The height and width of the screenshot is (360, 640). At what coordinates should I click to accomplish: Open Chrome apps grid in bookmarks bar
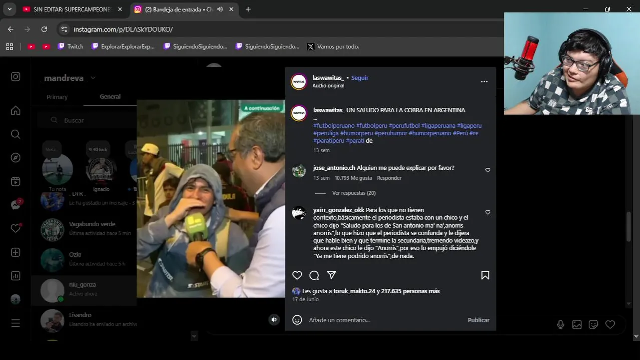9,46
